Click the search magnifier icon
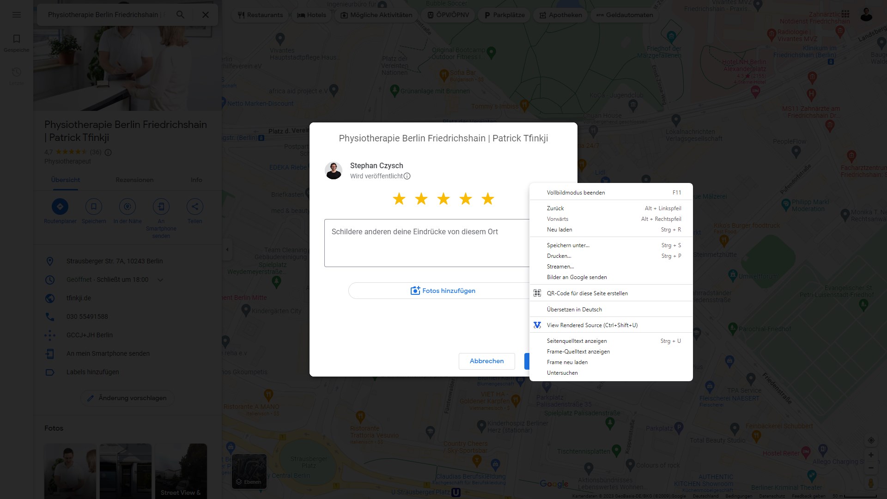 (181, 15)
